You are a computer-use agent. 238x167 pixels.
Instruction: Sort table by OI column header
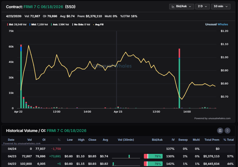[x=44, y=140]
